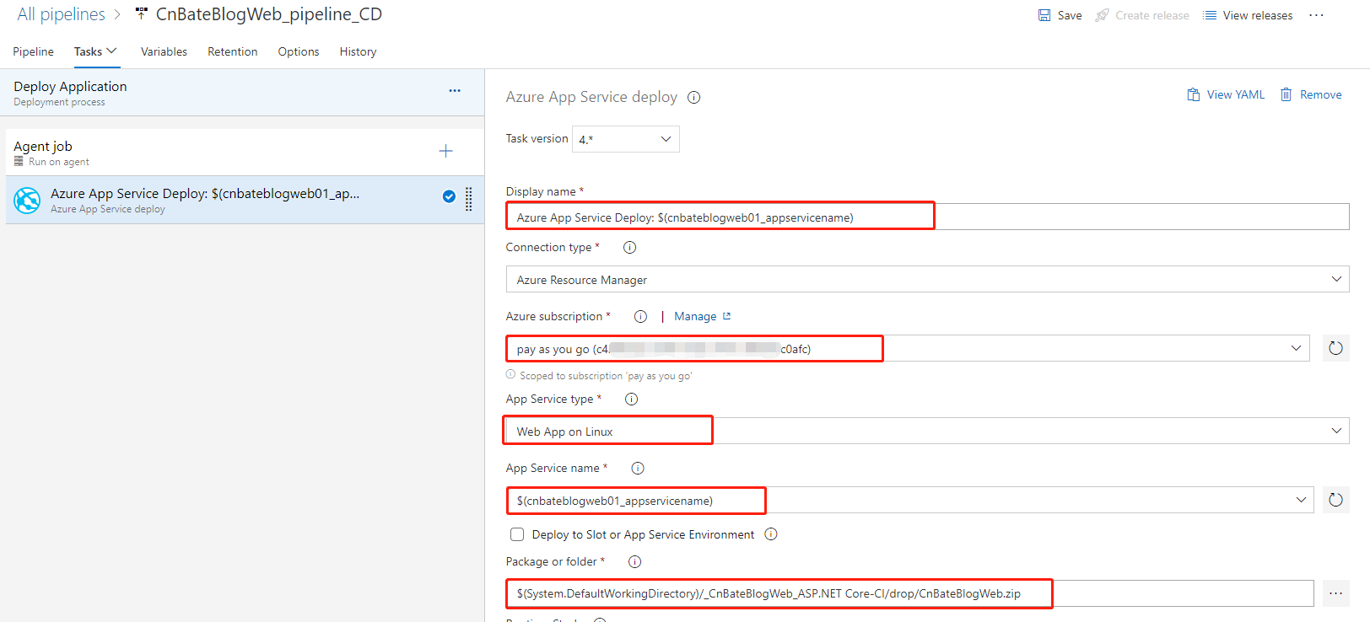Image resolution: width=1370 pixels, height=622 pixels.
Task: Toggle the task enabled checkmark
Action: pos(449,196)
